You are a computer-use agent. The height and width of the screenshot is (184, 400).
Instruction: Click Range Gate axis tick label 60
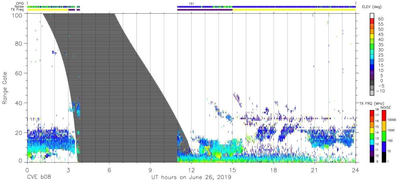(x=18, y=73)
